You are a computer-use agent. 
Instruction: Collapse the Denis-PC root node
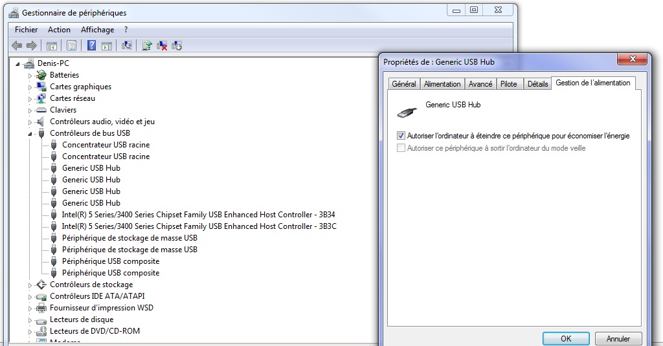tap(17, 64)
